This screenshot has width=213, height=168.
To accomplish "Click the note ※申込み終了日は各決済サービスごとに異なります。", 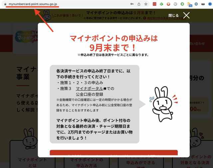I will 113,55.
